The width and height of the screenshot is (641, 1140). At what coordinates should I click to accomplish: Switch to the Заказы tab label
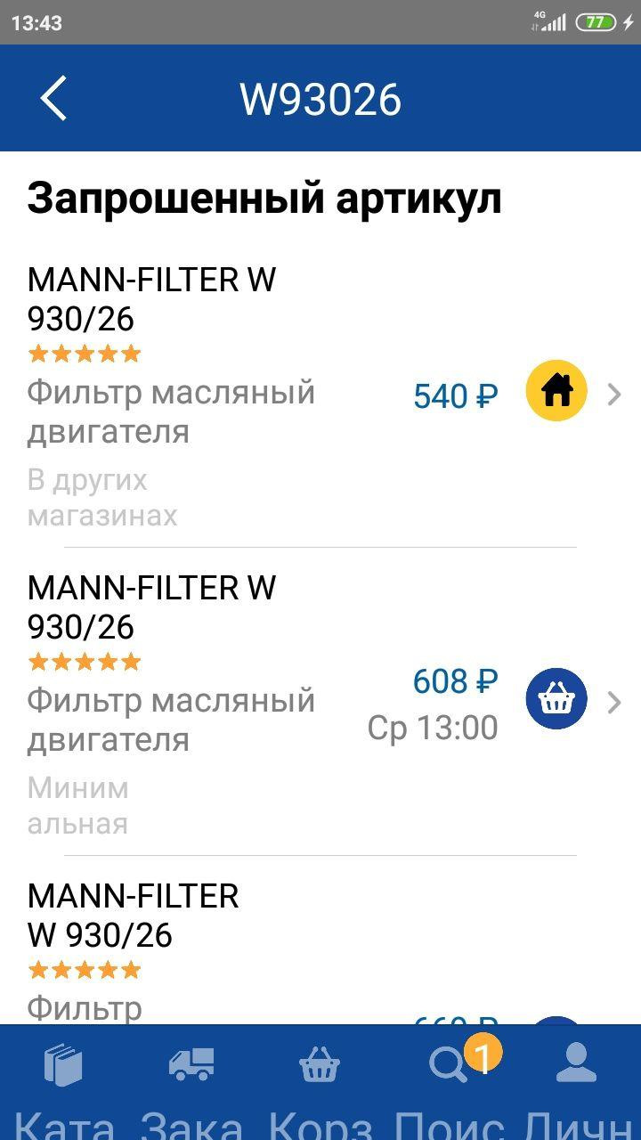point(191,1124)
